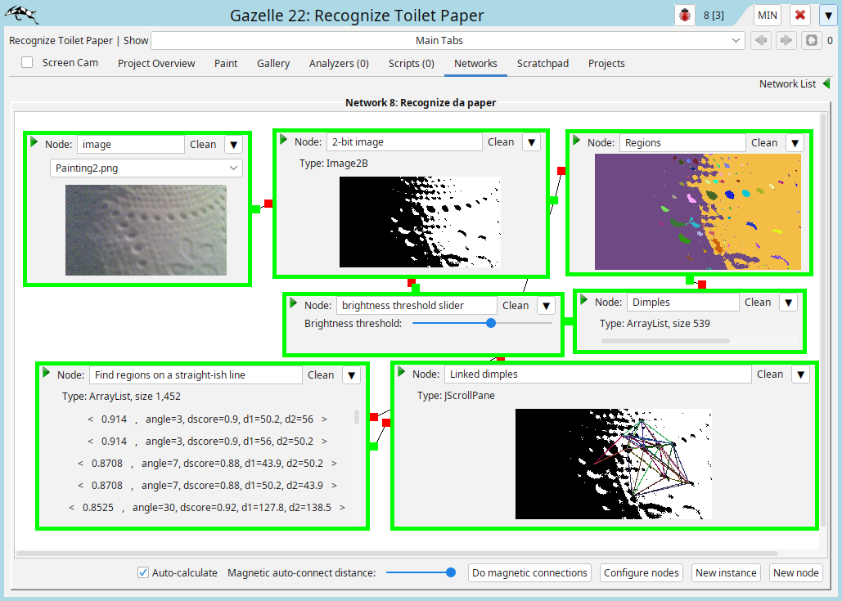842x601 pixels.
Task: Click the ladybug debug icon
Action: coord(684,16)
